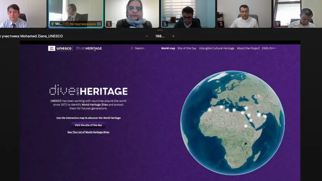Click the zoom in plus icon
Screen dimensions: 322x181
(173, 36)
